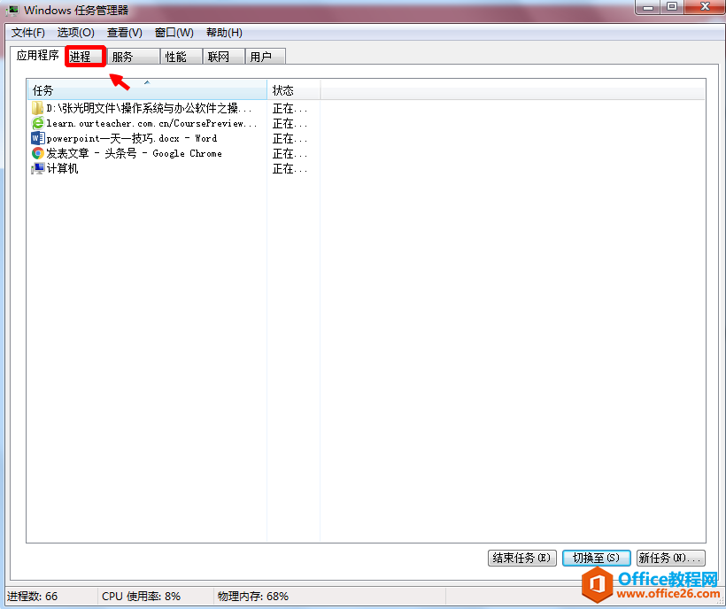Click the Task Manager title bar icon
This screenshot has height=609, width=726.
[12, 11]
